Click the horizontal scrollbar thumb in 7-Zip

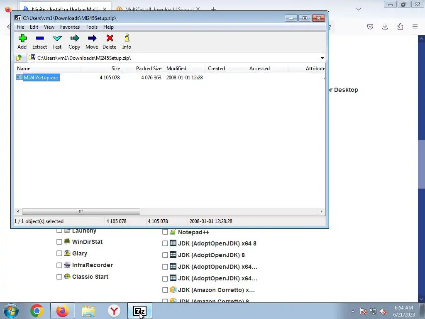tap(81, 211)
